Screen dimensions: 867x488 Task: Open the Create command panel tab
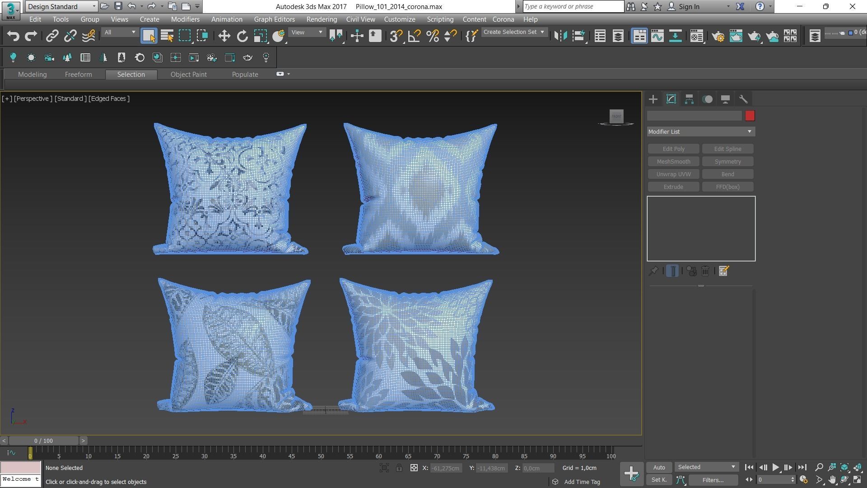[x=653, y=99]
